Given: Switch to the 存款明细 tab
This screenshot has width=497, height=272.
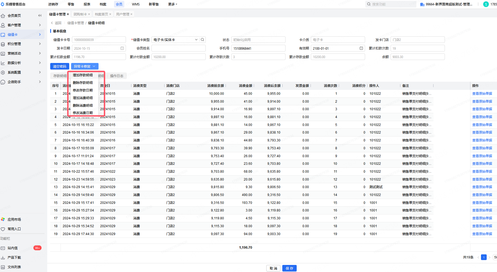Looking at the screenshot, I should 60,76.
